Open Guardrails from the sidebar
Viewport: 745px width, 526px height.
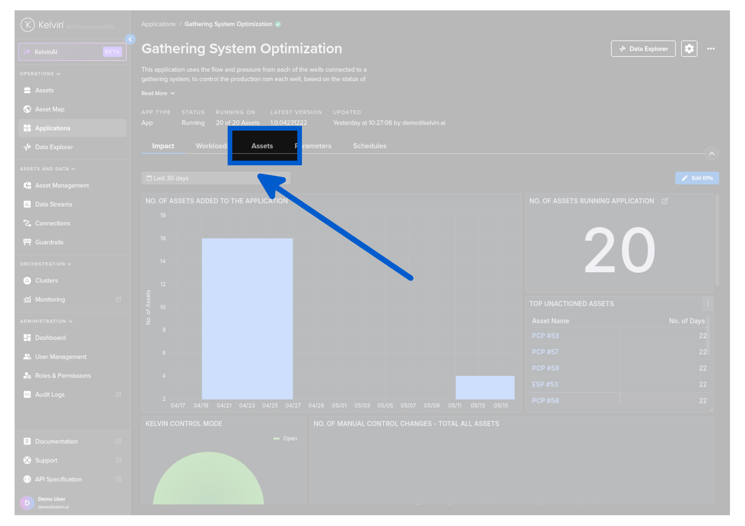(x=49, y=242)
